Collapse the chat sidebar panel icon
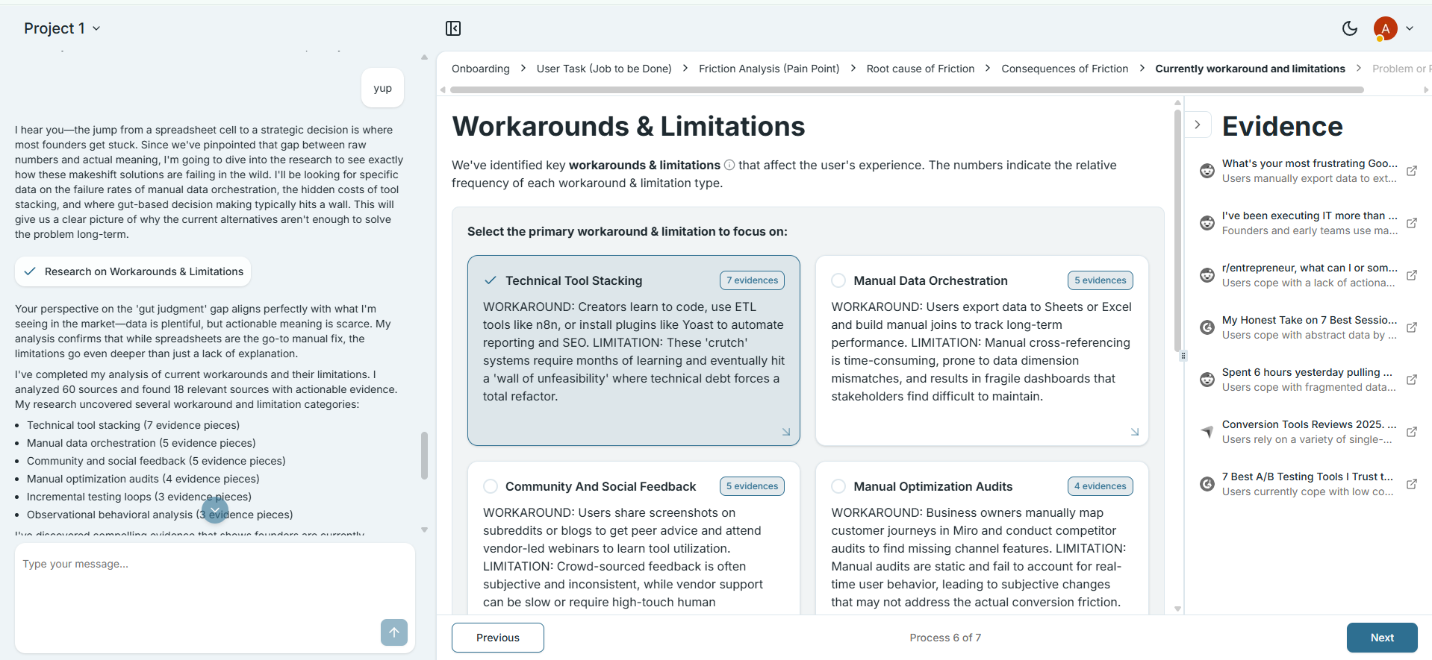This screenshot has width=1432, height=660. [453, 28]
